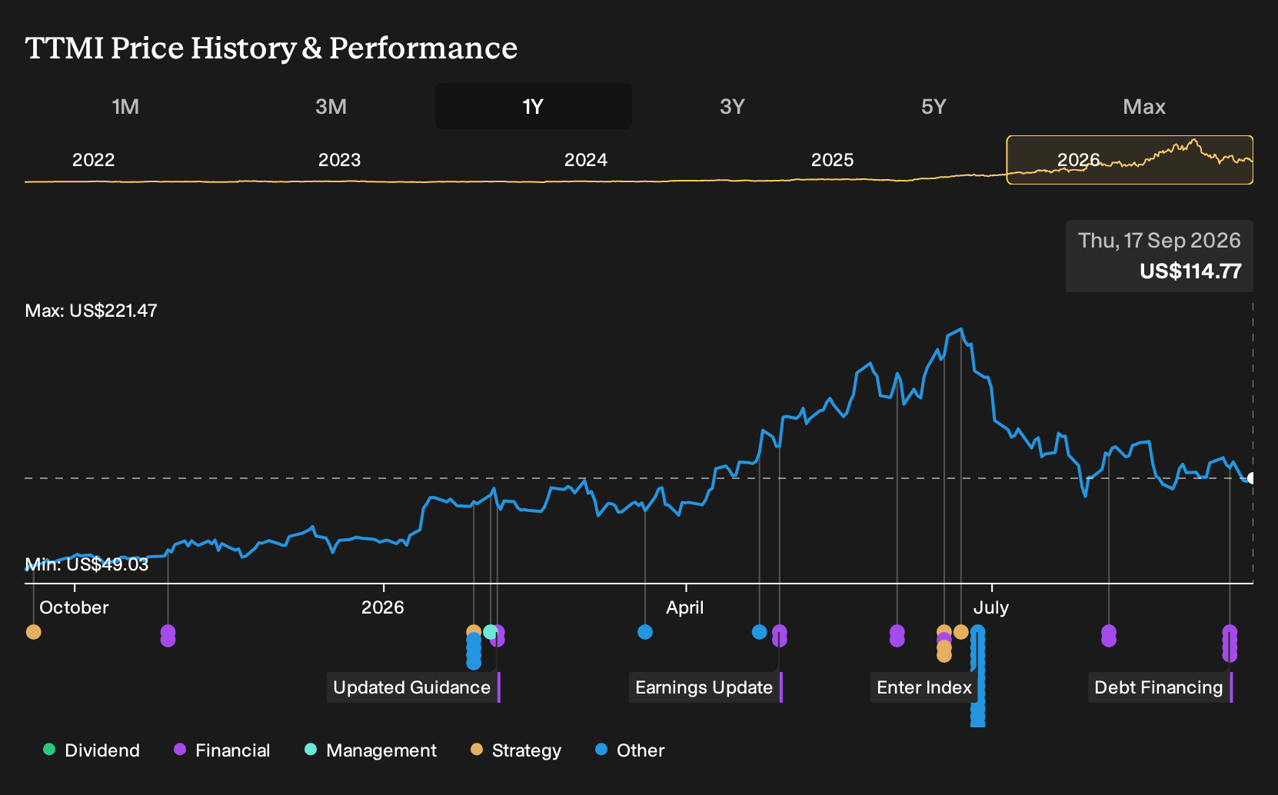
Task: Jump to 2025 in the overview timeline
Action: click(x=832, y=160)
